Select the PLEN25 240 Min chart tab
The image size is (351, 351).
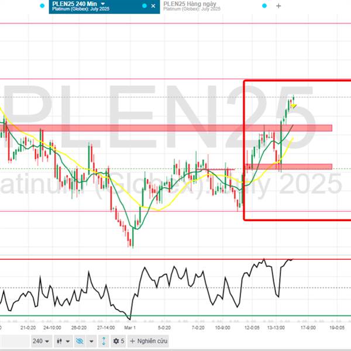coord(104,6)
